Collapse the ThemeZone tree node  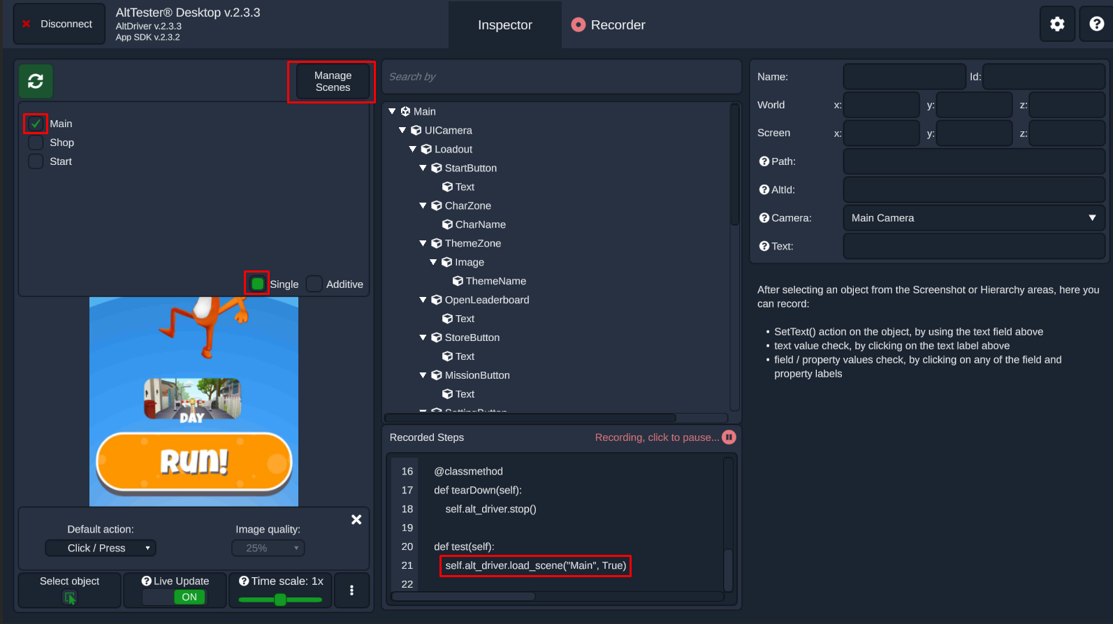(423, 243)
